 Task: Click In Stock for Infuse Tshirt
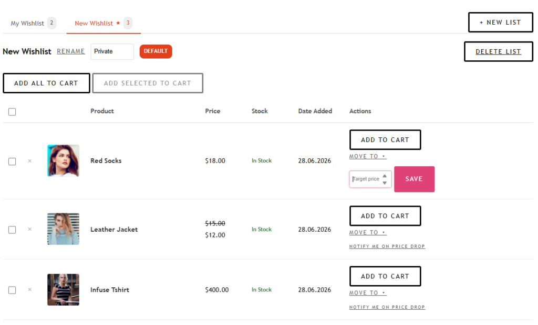point(262,290)
